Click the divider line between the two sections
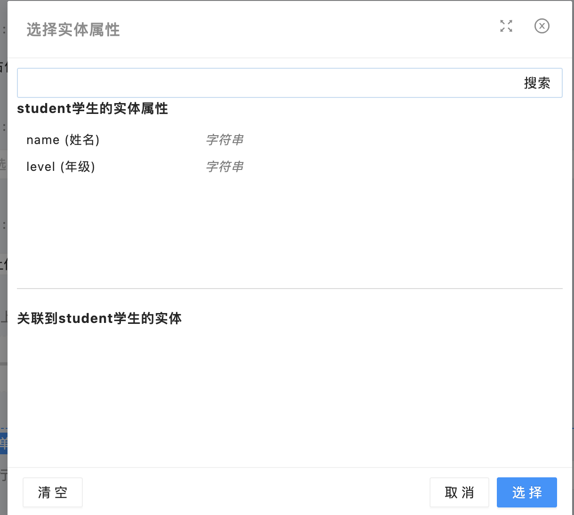 pyautogui.click(x=289, y=288)
